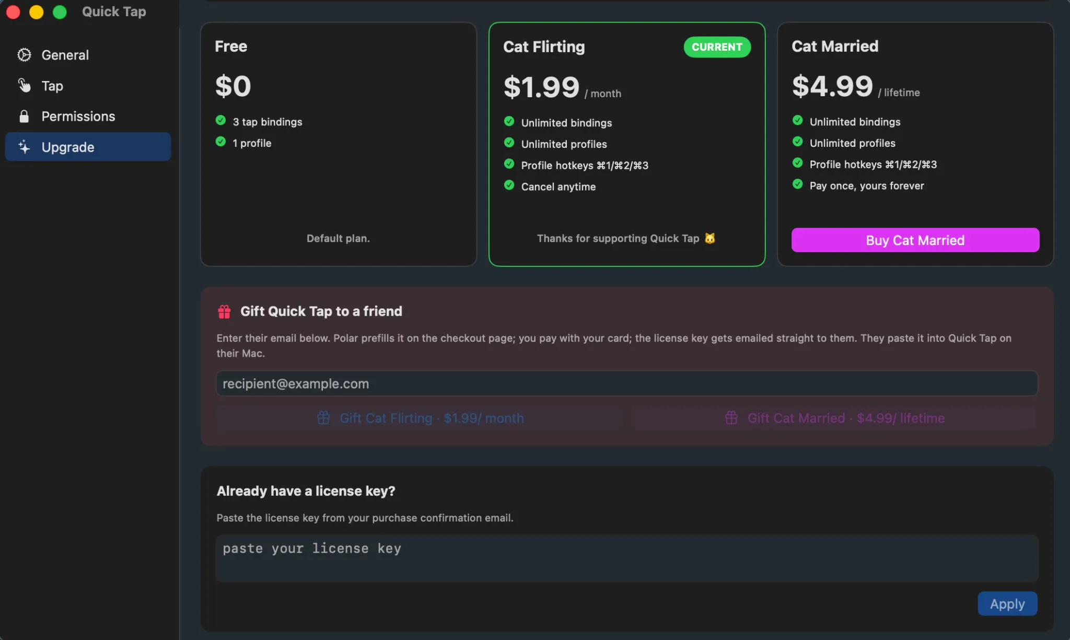Switch to the Tap section

88,86
